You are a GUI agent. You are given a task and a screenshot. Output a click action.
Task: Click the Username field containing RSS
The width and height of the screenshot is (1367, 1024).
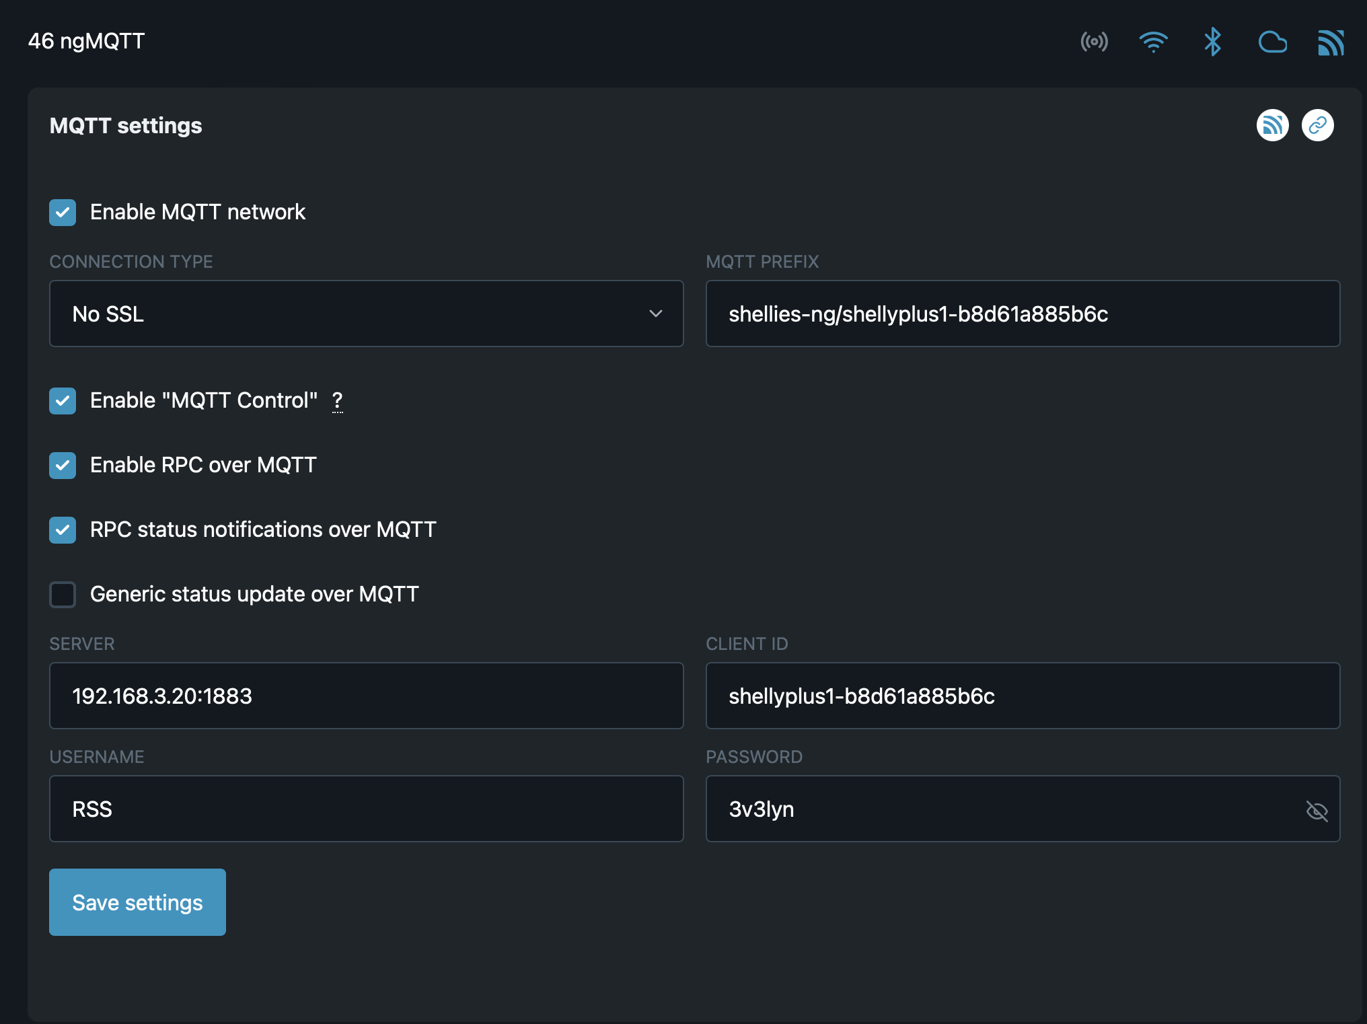367,809
